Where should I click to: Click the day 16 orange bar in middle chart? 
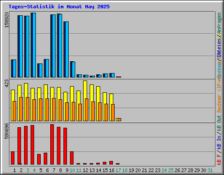click(x=113, y=112)
